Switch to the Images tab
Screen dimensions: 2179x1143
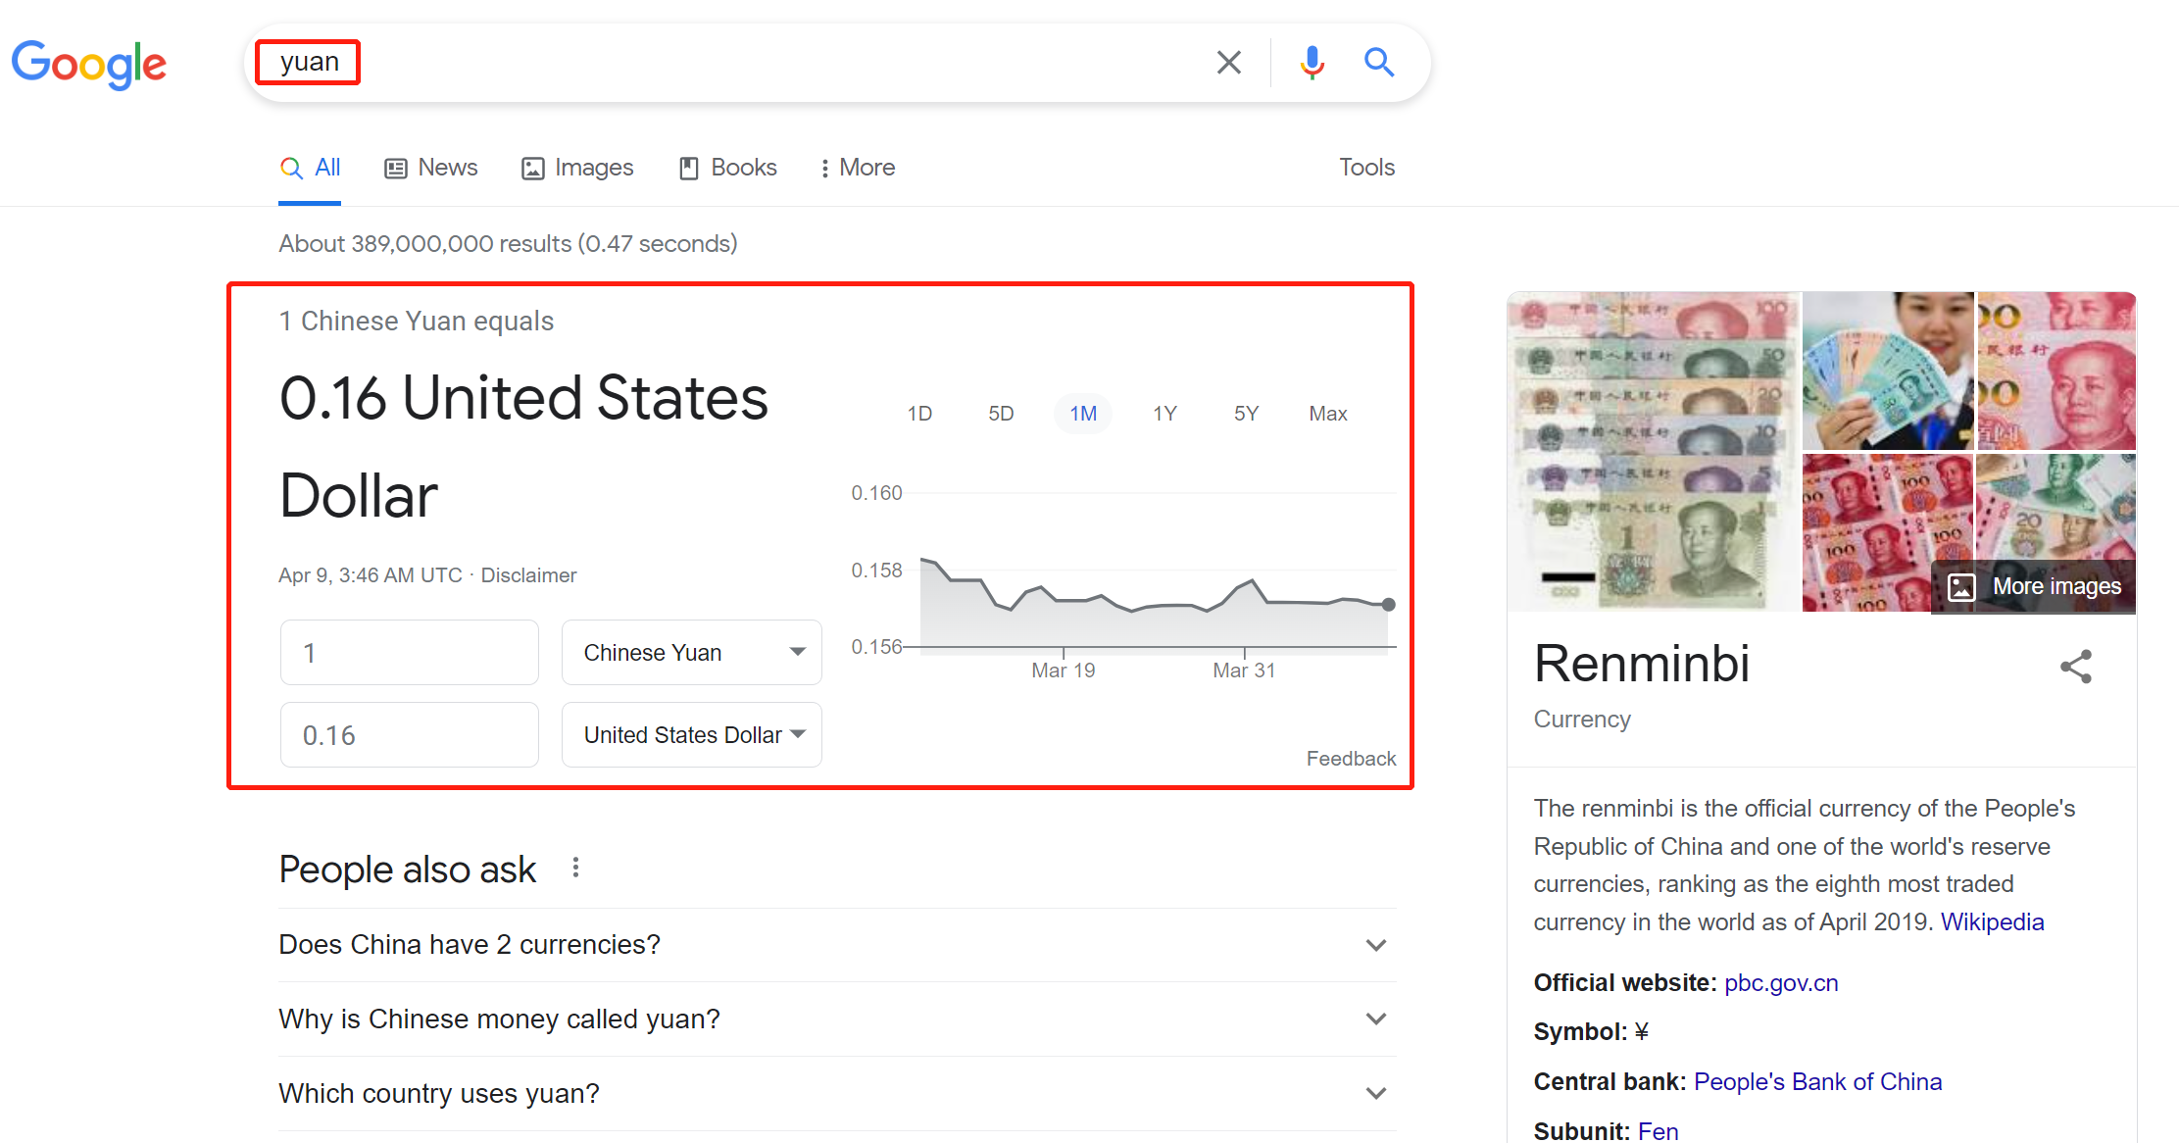[x=577, y=168]
